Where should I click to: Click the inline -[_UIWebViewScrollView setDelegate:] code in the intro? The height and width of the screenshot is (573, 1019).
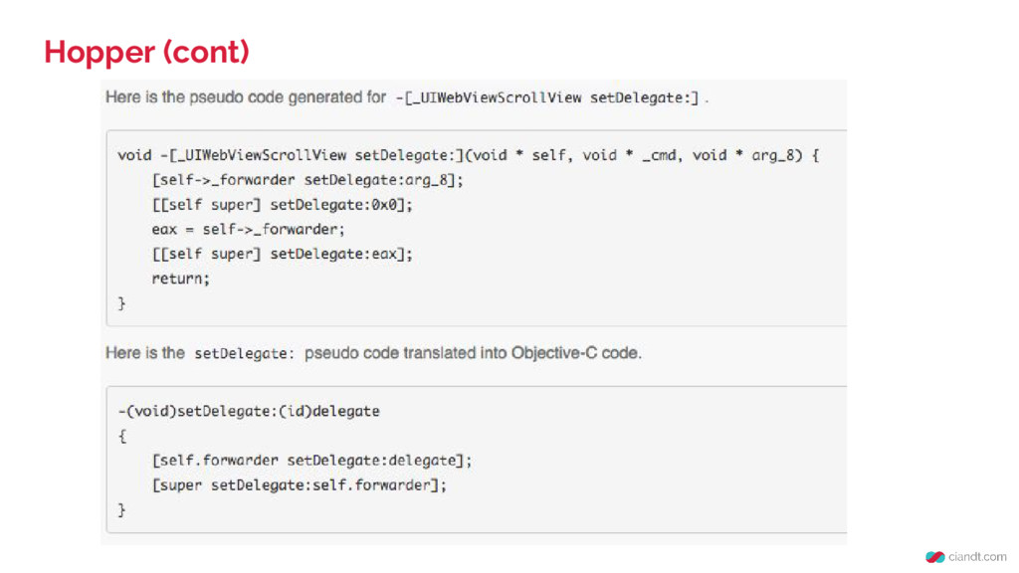coord(547,98)
